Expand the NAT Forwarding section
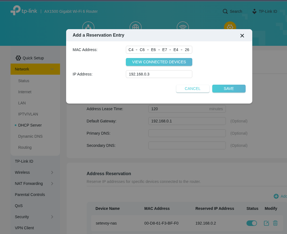The width and height of the screenshot is (287, 234). [52, 183]
